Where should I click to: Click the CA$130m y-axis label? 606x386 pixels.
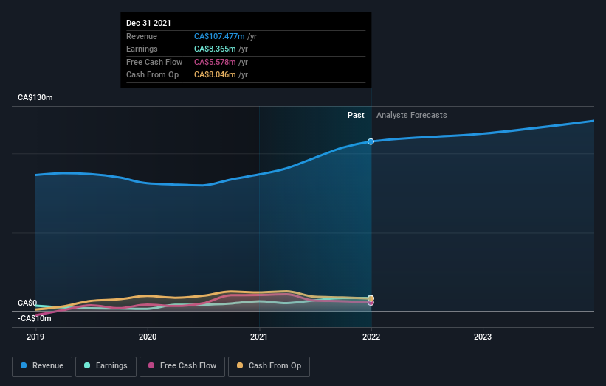(35, 97)
